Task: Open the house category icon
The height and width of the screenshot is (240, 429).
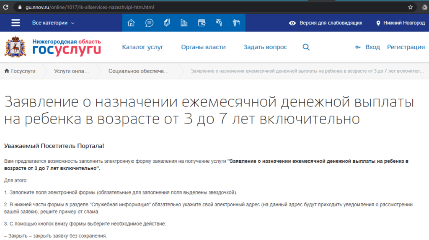Action: 131,23
